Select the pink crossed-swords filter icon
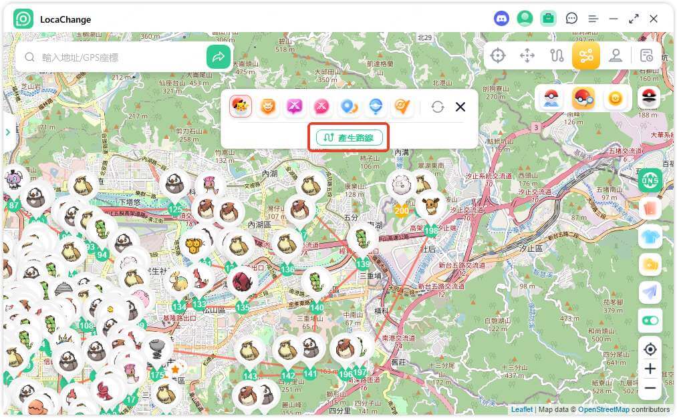 [321, 106]
